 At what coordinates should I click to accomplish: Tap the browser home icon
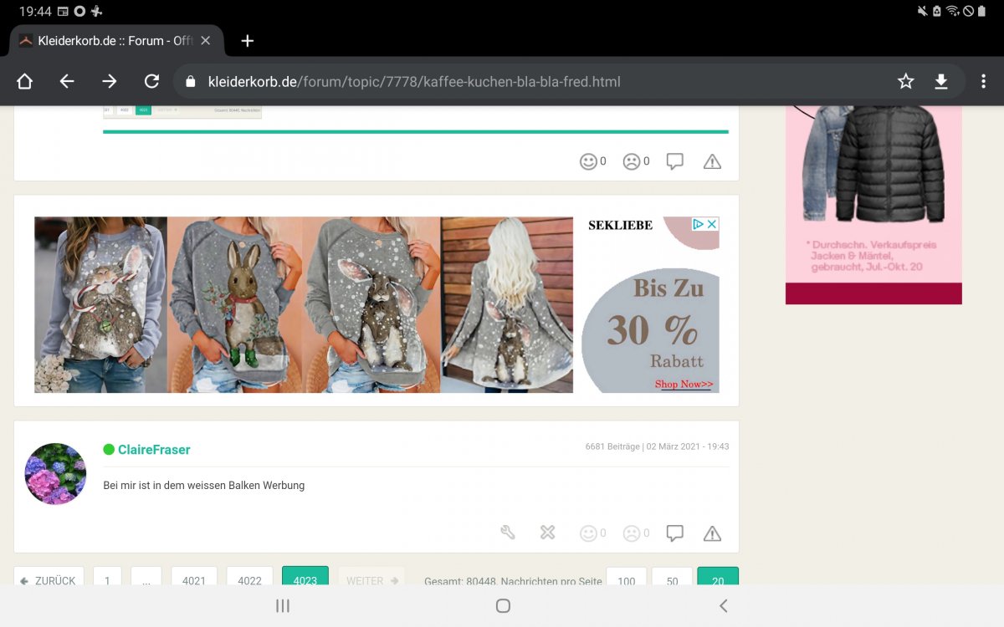point(25,81)
